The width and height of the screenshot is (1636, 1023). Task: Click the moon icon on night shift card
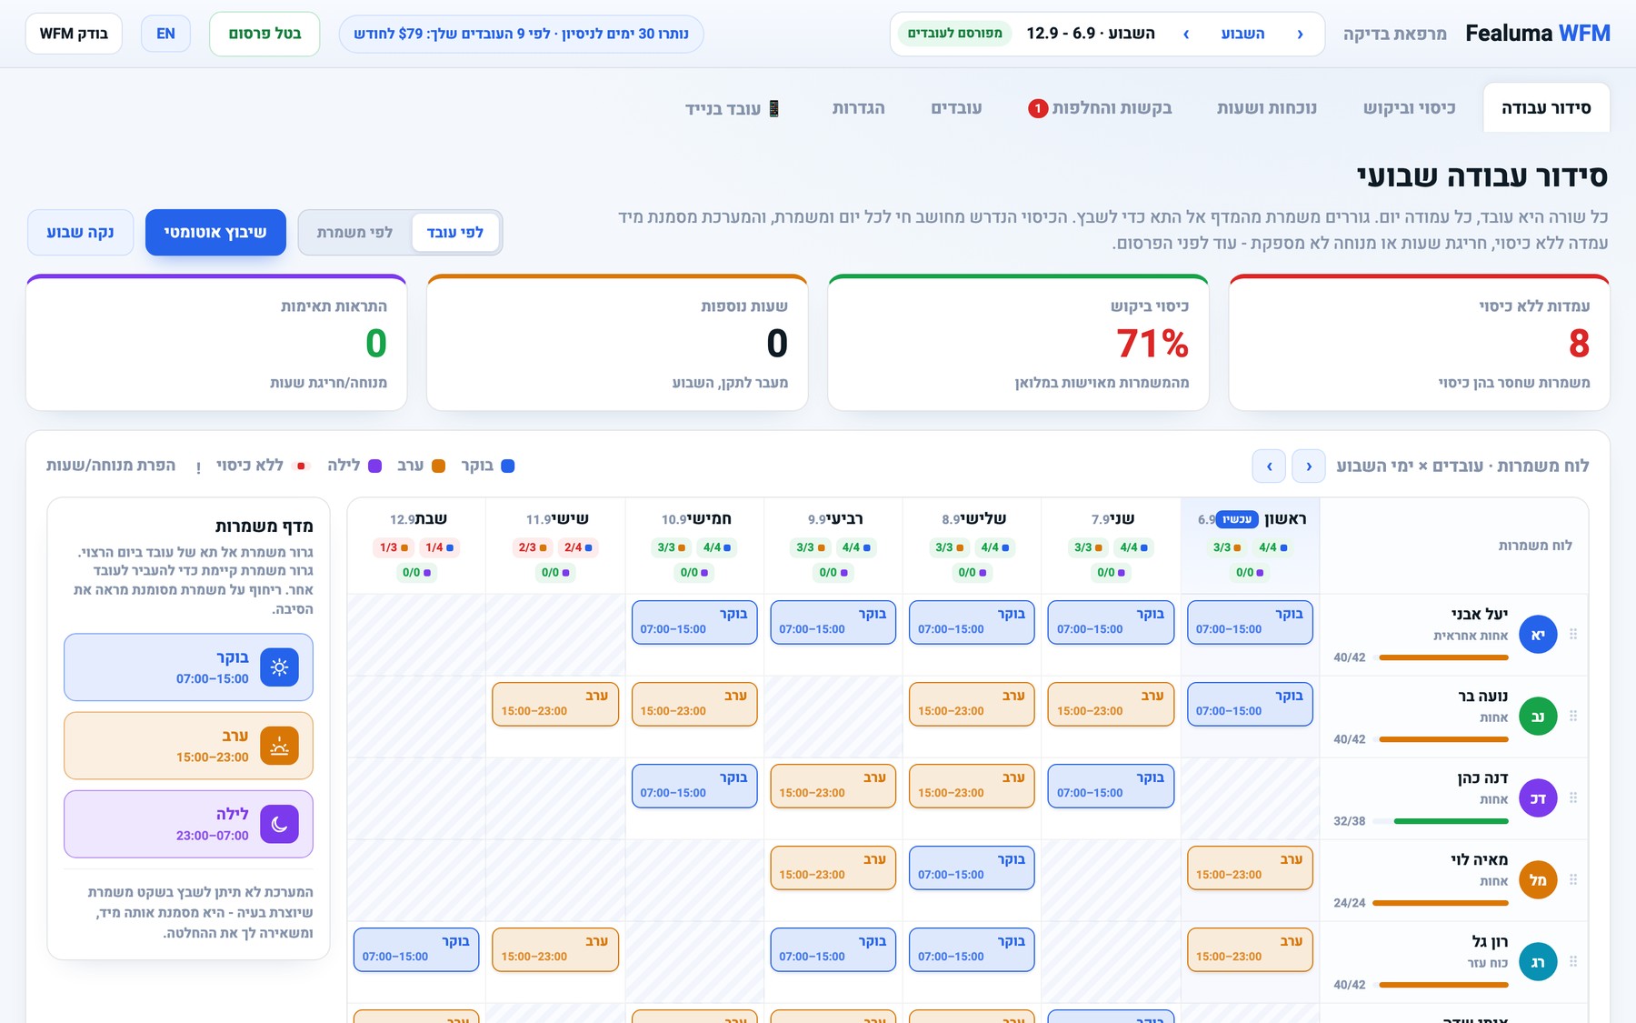pyautogui.click(x=279, y=824)
